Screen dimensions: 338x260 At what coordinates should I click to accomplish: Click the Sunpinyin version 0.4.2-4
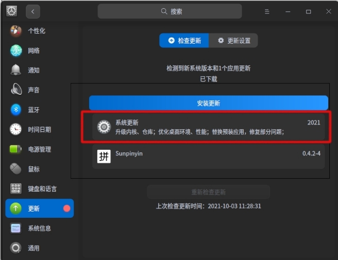(x=311, y=153)
